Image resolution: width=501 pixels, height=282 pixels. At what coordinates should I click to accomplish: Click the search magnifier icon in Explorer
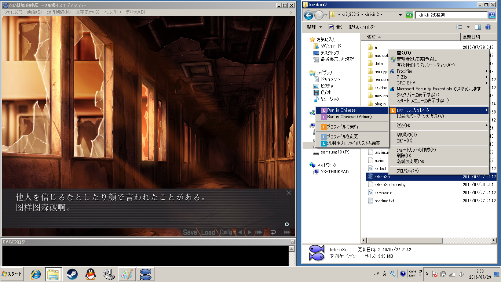coord(492,15)
